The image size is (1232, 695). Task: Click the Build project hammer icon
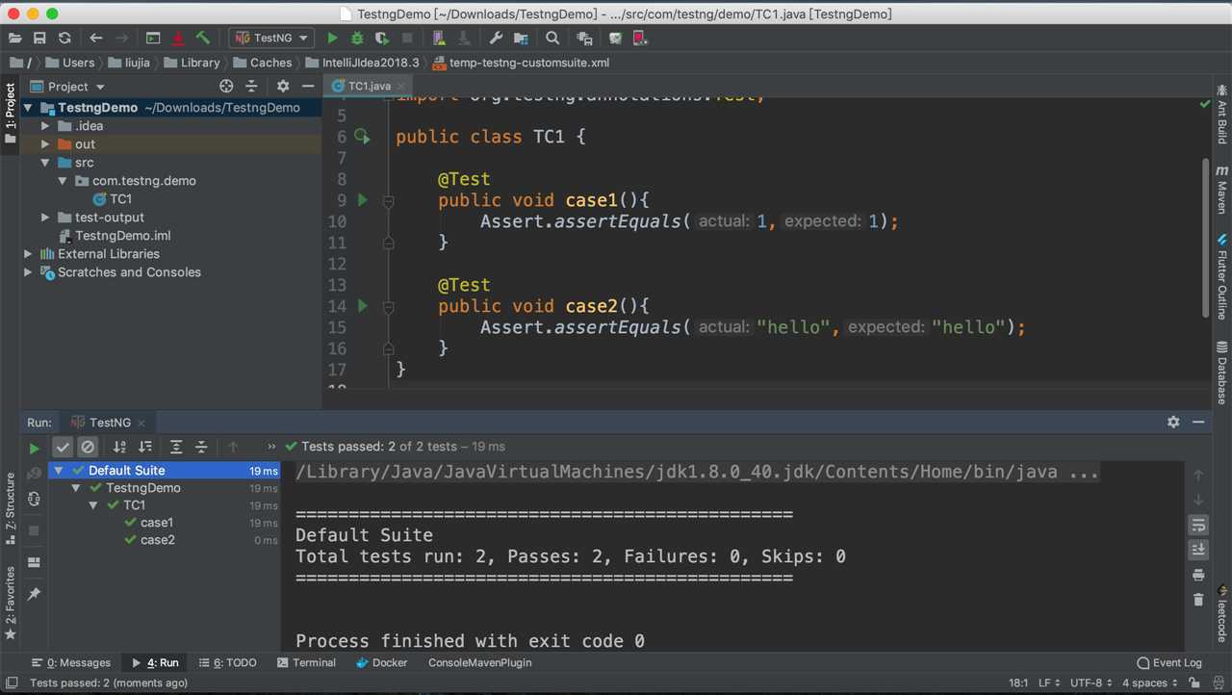[203, 38]
